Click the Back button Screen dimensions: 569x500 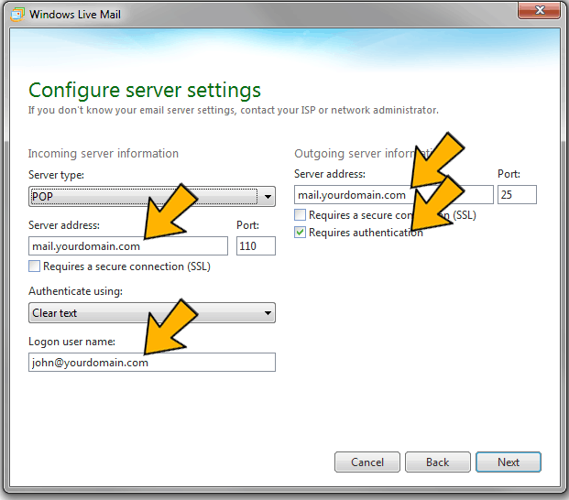[438, 462]
